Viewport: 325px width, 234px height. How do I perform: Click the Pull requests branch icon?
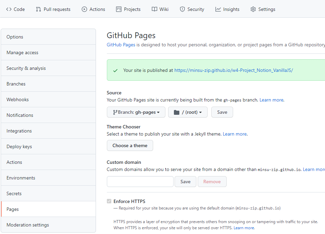click(x=38, y=9)
